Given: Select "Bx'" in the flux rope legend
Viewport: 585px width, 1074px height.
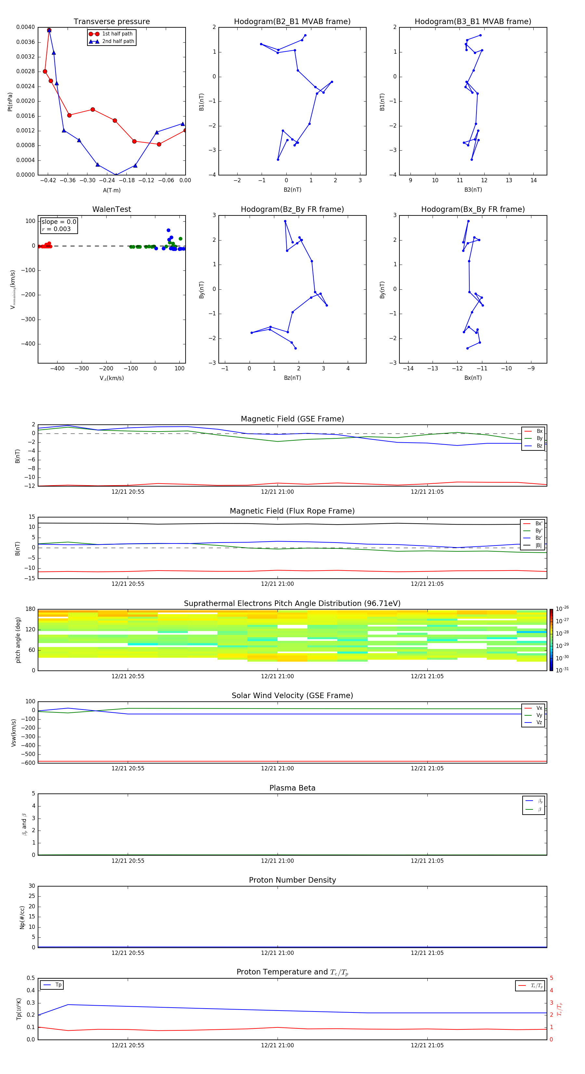Looking at the screenshot, I should tap(533, 524).
